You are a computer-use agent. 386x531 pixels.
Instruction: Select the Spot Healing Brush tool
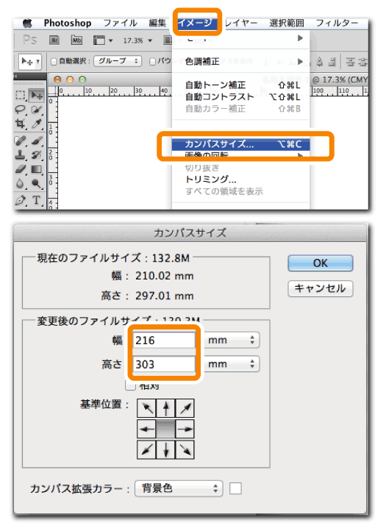click(21, 140)
